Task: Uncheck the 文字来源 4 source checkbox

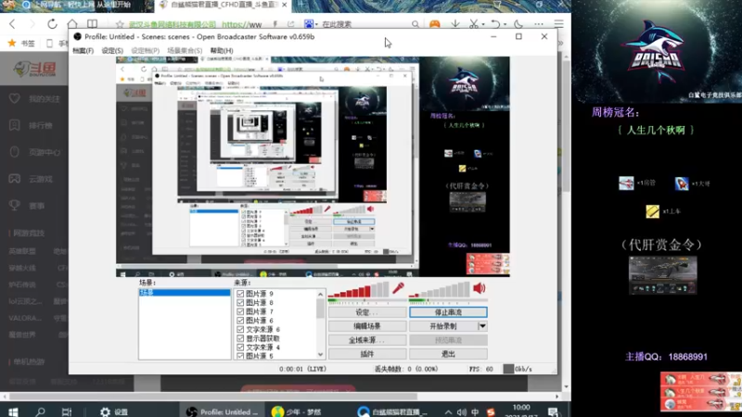Action: coord(240,347)
